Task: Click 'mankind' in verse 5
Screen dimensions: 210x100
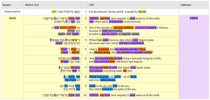Action: 103,49
